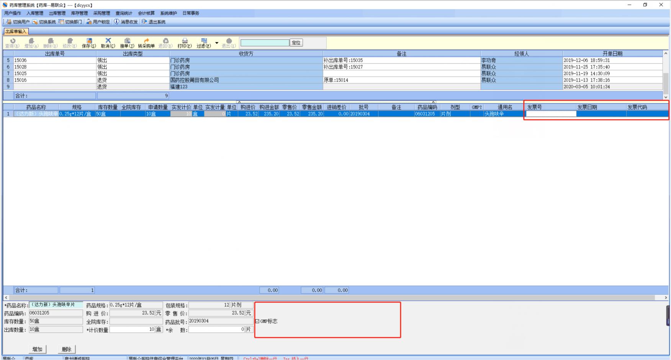Click the 接单(T) receive order icon
Image resolution: width=671 pixels, height=360 pixels.
tap(127, 43)
